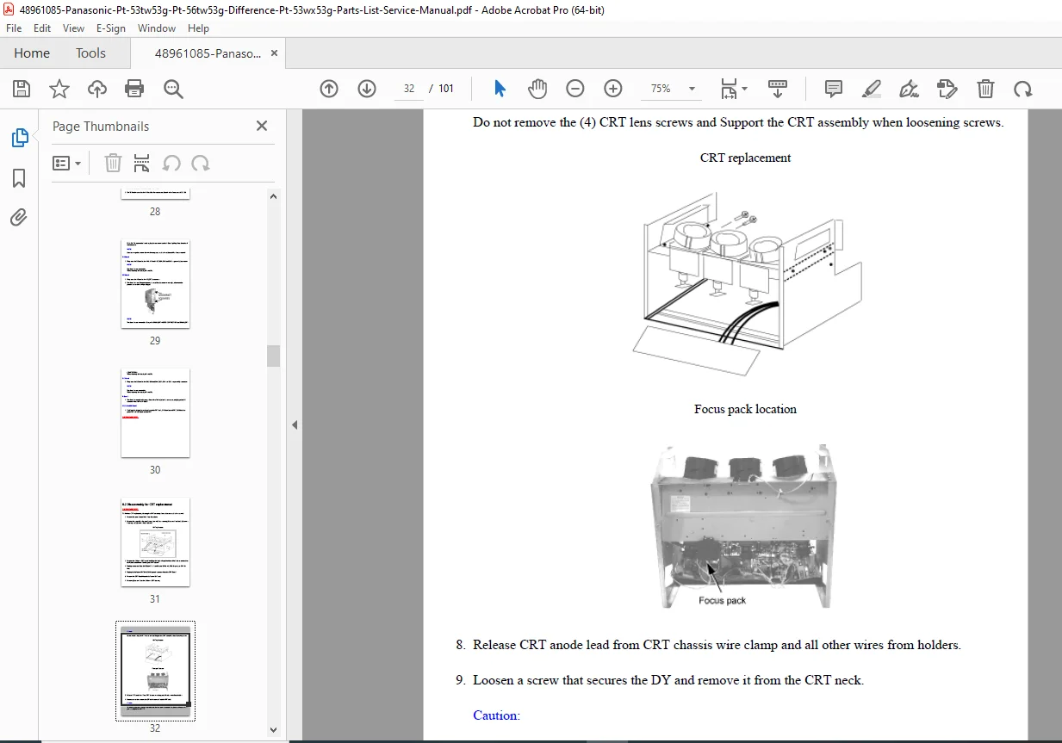Collapse the left navigation pane arrow

click(294, 424)
